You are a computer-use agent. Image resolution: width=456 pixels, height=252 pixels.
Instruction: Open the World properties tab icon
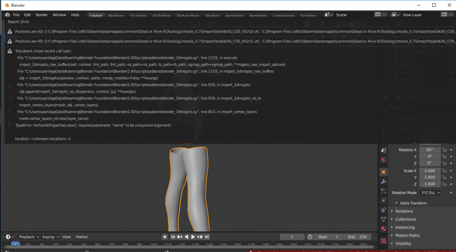pyautogui.click(x=383, y=160)
